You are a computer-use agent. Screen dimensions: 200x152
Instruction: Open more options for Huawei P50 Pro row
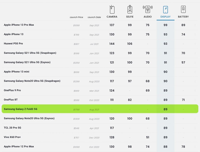[195, 44]
